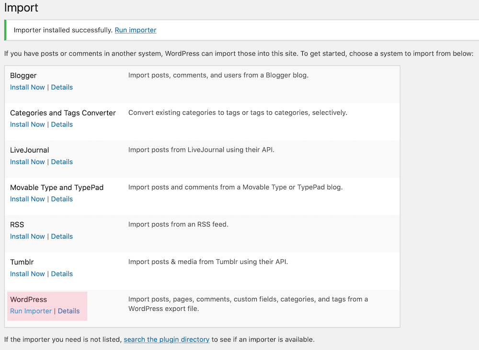Follow the search the plugin directory link
479x350 pixels.
pos(167,339)
